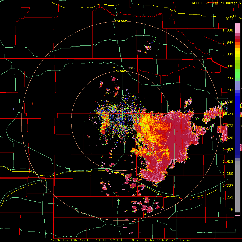Image resolution: width=242 pixels, height=242 pixels.
Task: Click the 0.360 legend value
Action: [228, 174]
